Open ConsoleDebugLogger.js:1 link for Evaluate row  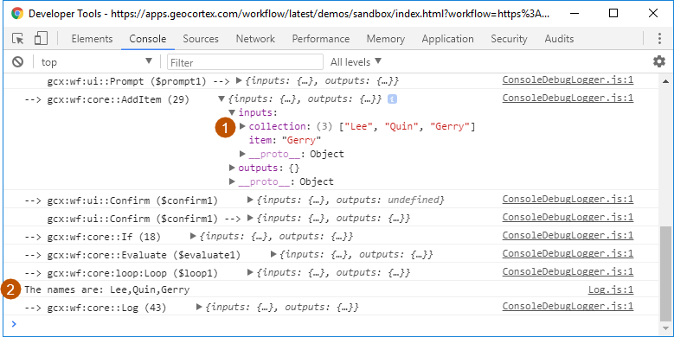(568, 253)
